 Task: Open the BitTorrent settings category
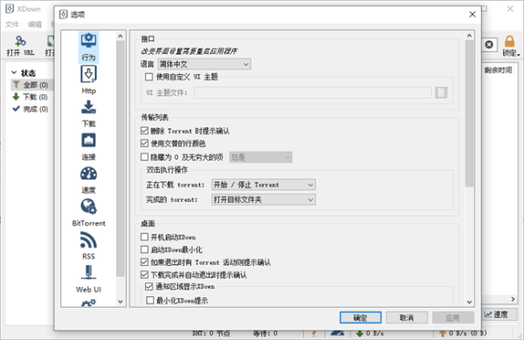coord(88,213)
